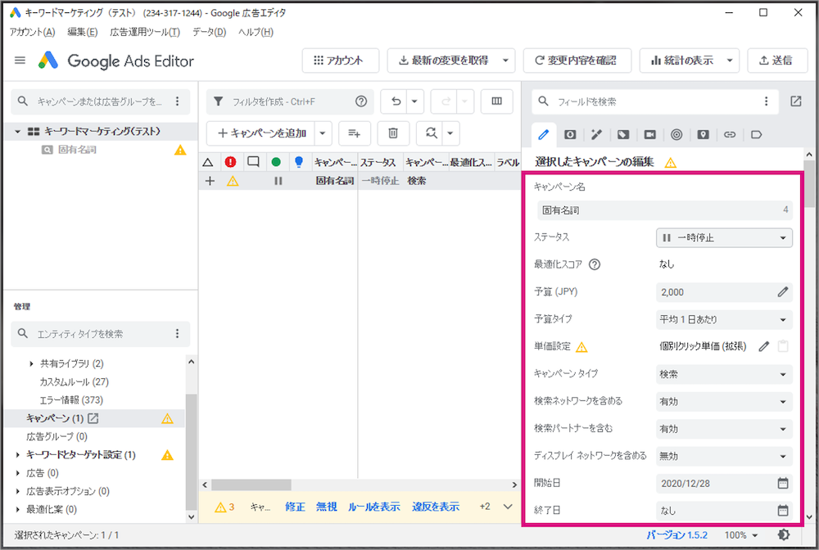The image size is (819, 550).
Task: Open the link chain tab in the edit panel
Action: click(730, 134)
